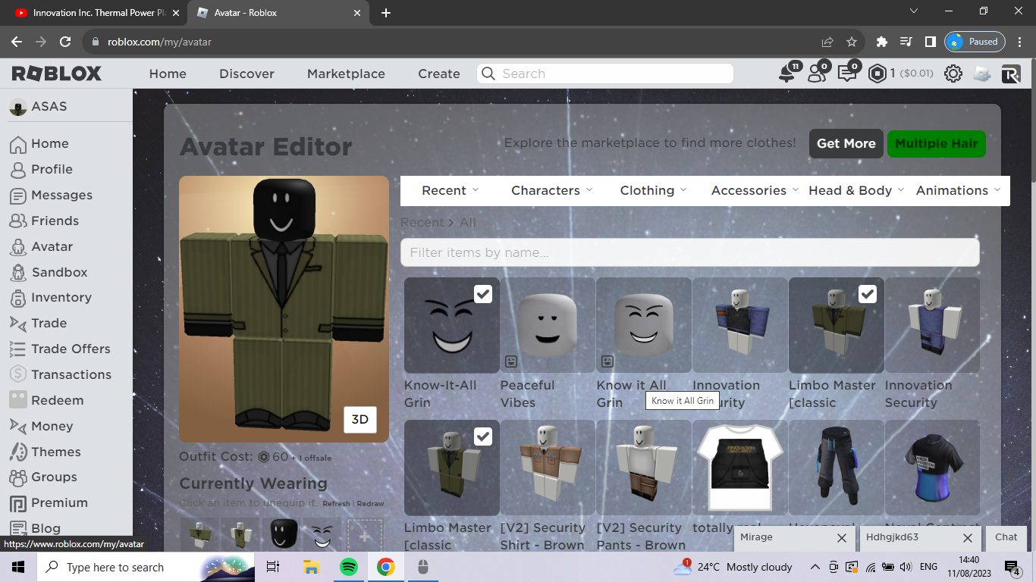Image resolution: width=1036 pixels, height=582 pixels.
Task: Go to Discover in top nav
Action: tap(246, 74)
